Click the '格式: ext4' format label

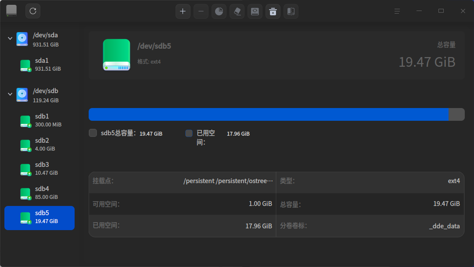[149, 61]
